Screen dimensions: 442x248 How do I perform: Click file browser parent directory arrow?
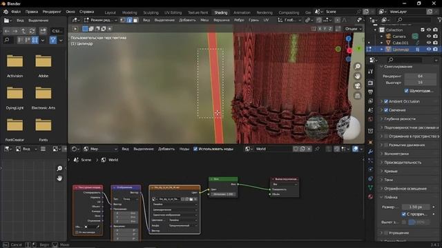click(23, 31)
